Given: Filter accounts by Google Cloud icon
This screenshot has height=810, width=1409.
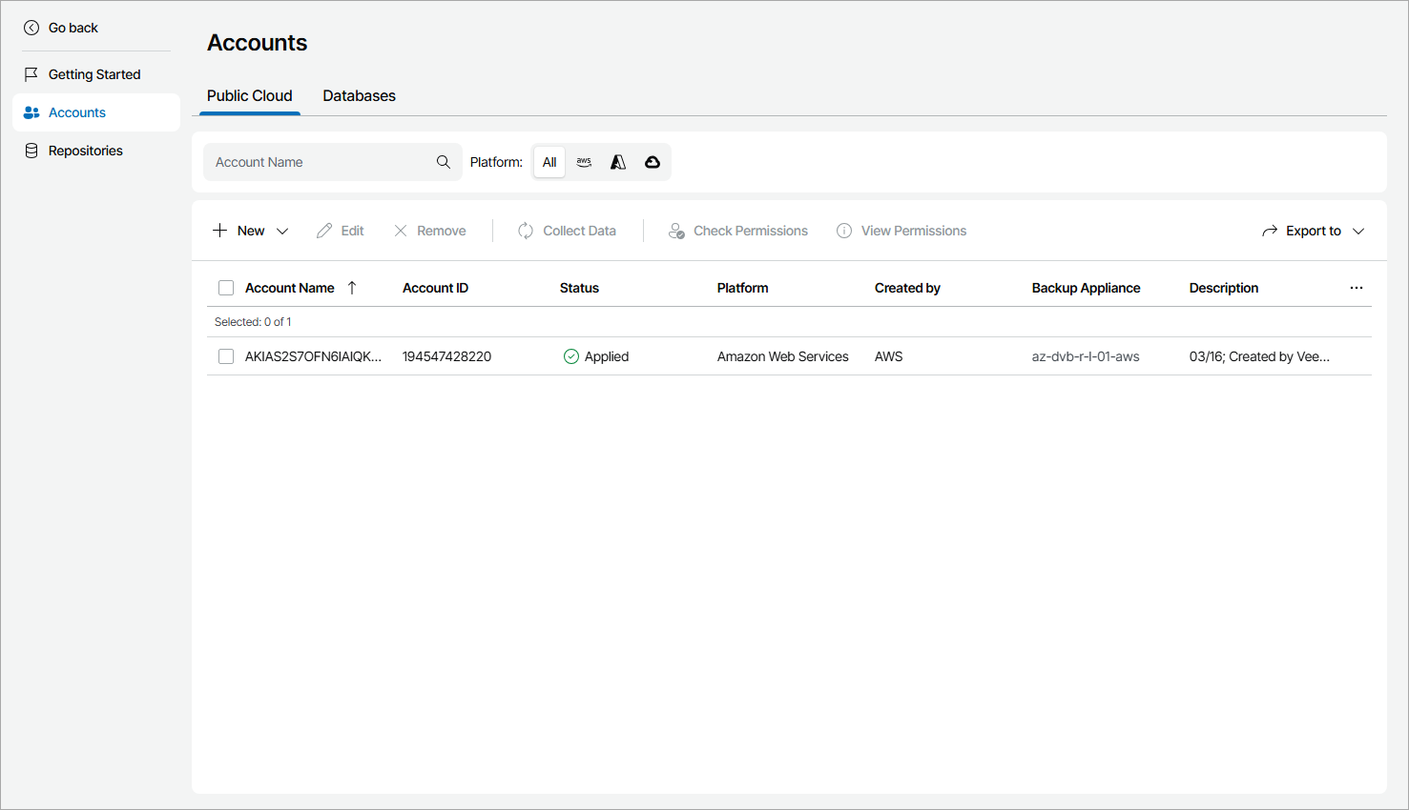Looking at the screenshot, I should [653, 162].
